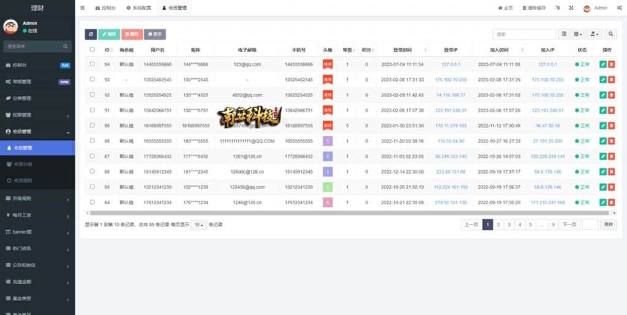
Task: Click the hamburger menu icon in top bar
Action: pyautogui.click(x=83, y=8)
